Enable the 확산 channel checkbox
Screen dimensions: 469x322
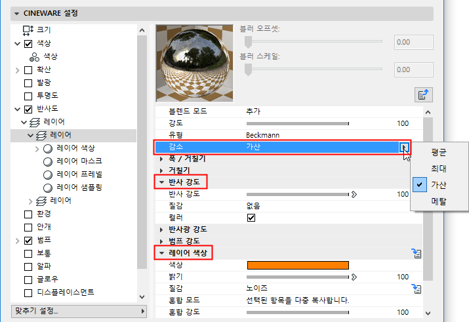coord(28,70)
